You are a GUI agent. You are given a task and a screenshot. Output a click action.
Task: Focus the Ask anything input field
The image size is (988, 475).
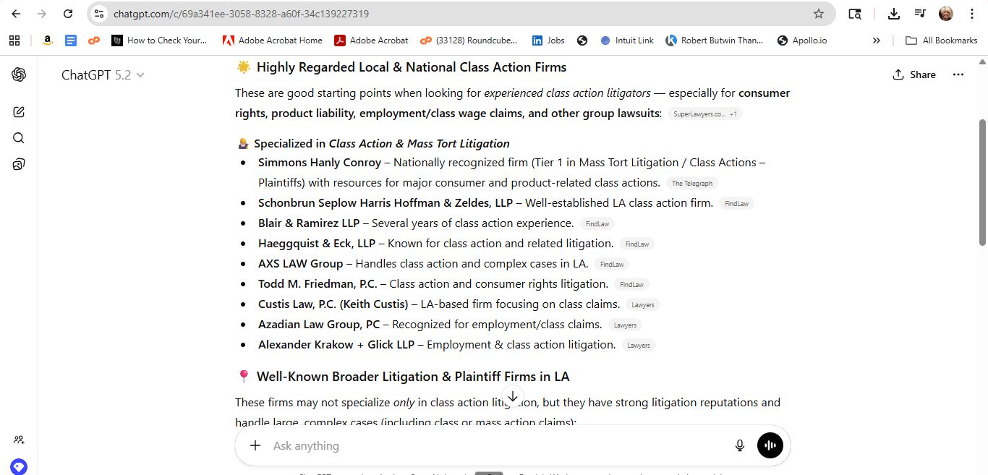[x=499, y=445]
